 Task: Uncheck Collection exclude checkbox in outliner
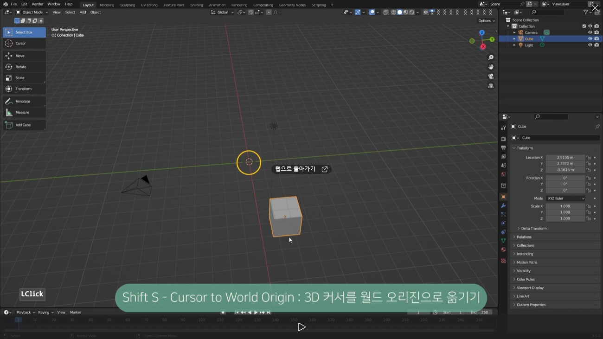tap(584, 26)
